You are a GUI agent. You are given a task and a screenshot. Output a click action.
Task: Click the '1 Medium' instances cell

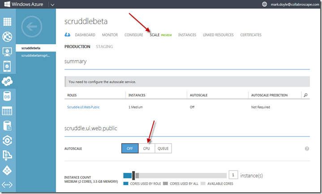pyautogui.click(x=136, y=107)
